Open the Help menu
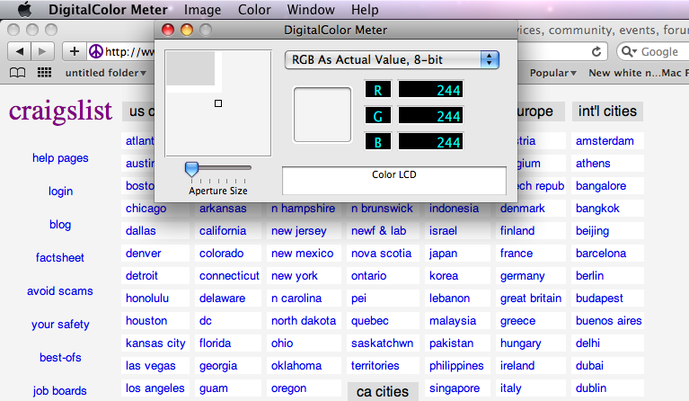The image size is (689, 401). click(365, 10)
